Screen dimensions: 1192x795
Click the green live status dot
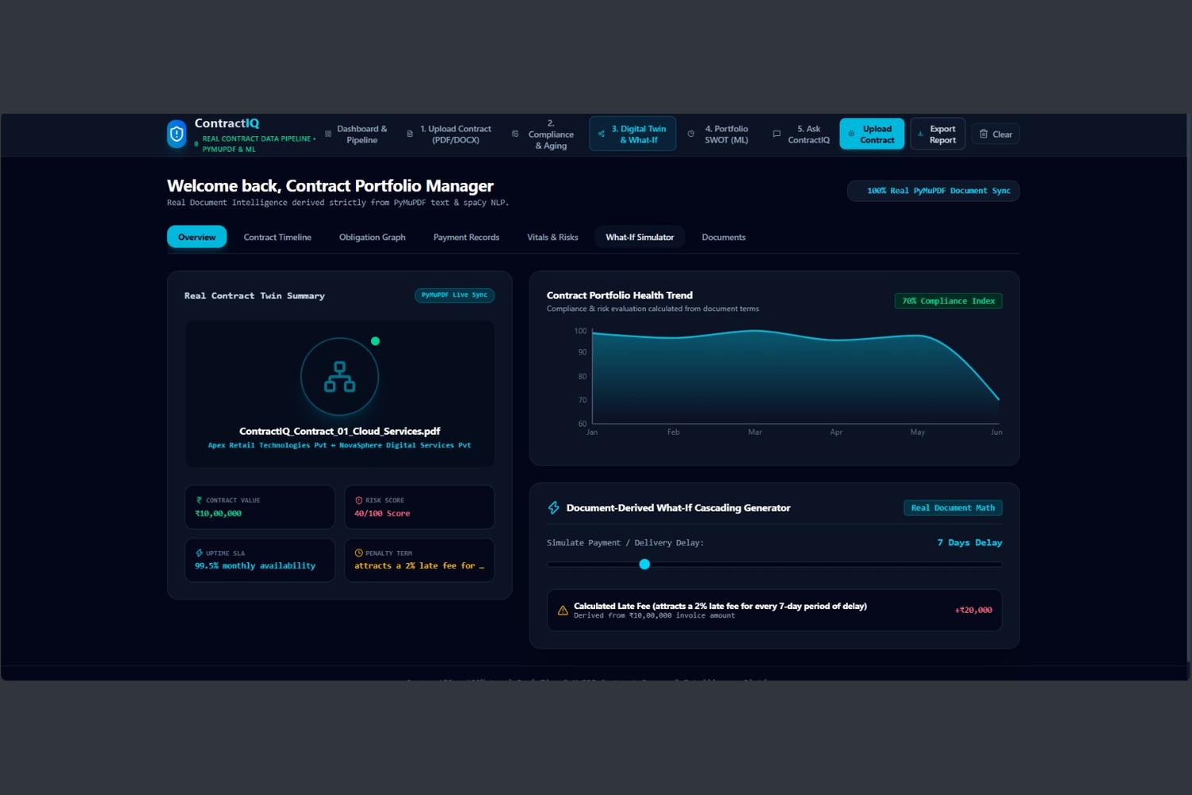pyautogui.click(x=375, y=341)
